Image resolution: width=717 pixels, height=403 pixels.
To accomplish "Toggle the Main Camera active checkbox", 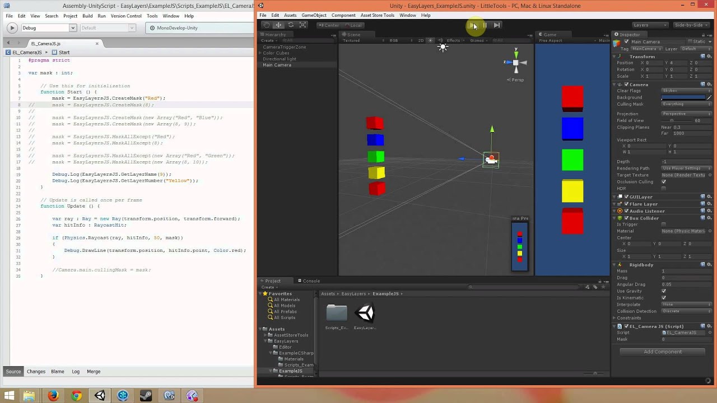I will click(x=627, y=42).
